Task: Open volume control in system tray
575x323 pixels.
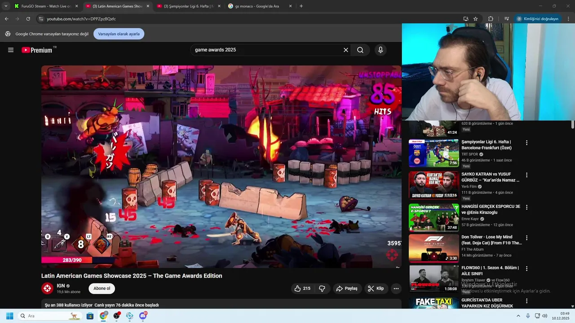Action: coord(545,316)
